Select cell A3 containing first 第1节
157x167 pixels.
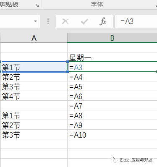[x=34, y=67]
